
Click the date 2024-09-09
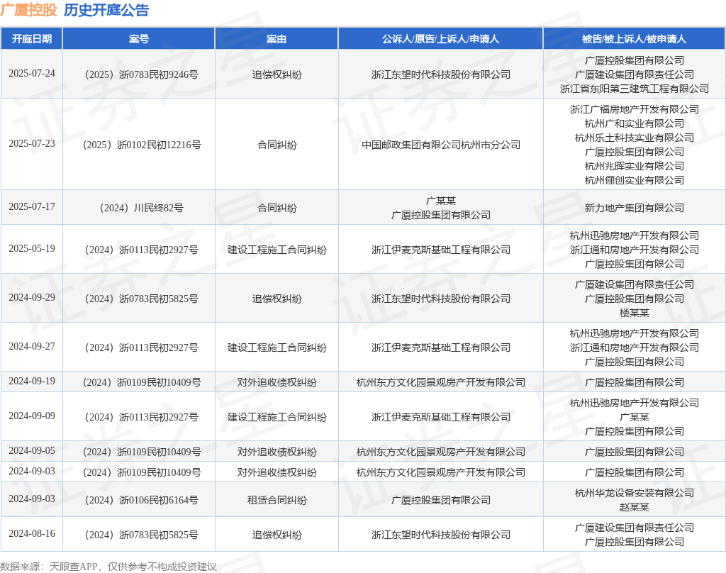31,416
